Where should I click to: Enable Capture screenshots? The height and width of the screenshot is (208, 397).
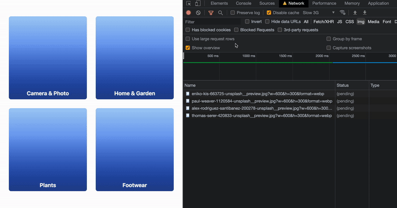[329, 48]
